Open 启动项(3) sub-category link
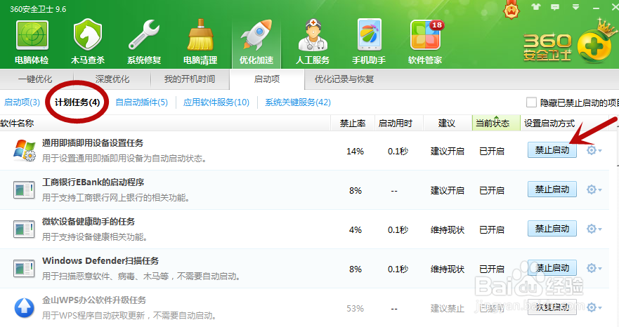The width and height of the screenshot is (619, 327). [x=22, y=102]
